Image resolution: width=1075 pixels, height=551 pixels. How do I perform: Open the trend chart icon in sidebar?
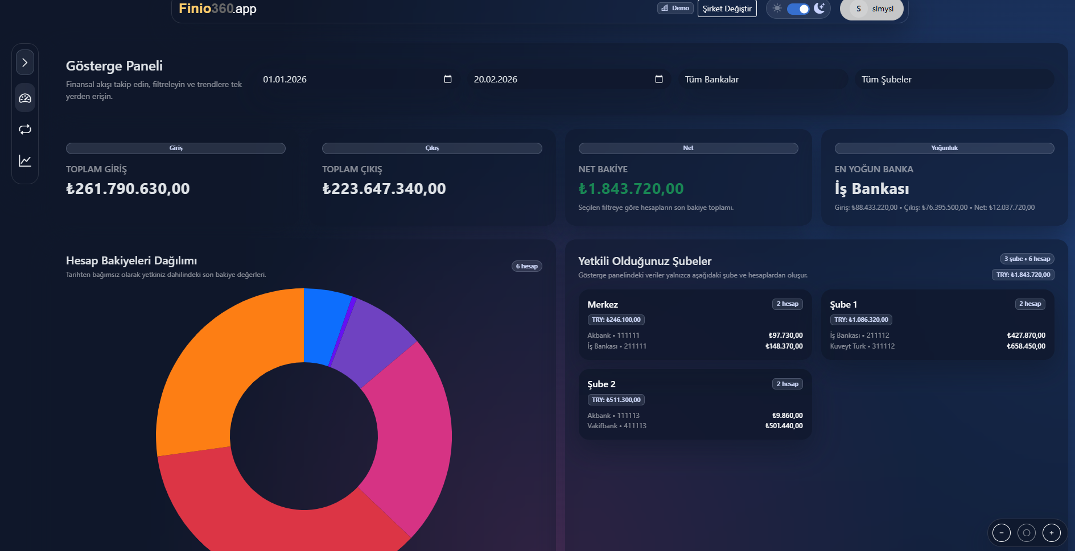tap(25, 161)
